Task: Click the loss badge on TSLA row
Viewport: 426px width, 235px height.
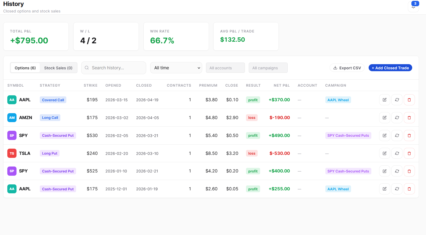Action: pyautogui.click(x=252, y=153)
